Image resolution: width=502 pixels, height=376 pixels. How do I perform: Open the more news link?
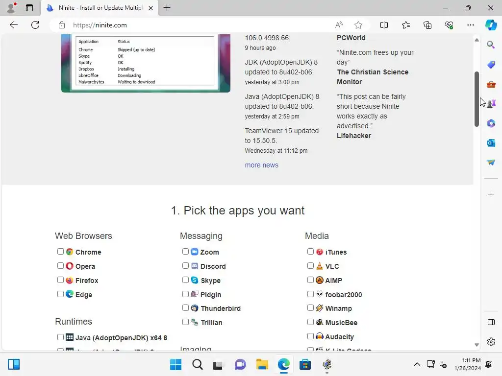coord(262,165)
